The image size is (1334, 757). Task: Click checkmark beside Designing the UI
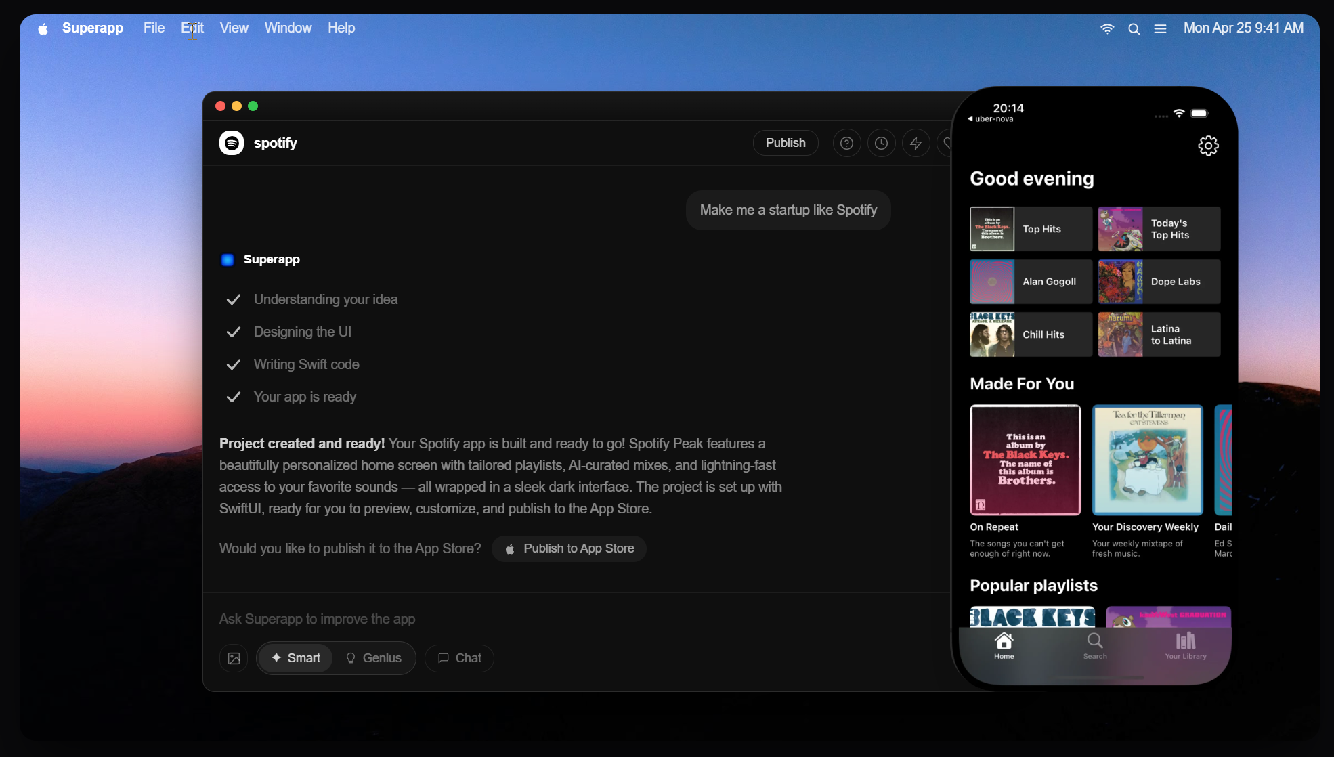pyautogui.click(x=234, y=332)
